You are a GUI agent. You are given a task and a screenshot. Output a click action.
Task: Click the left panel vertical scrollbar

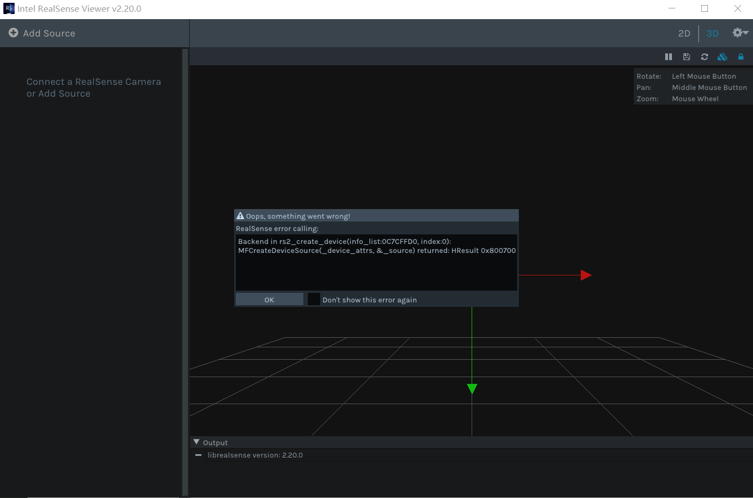point(185,272)
